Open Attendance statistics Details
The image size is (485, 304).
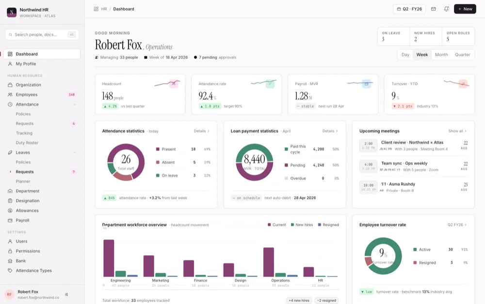point(202,131)
